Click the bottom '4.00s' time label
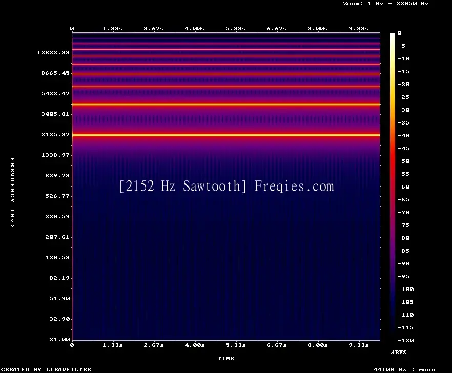 [195, 345]
